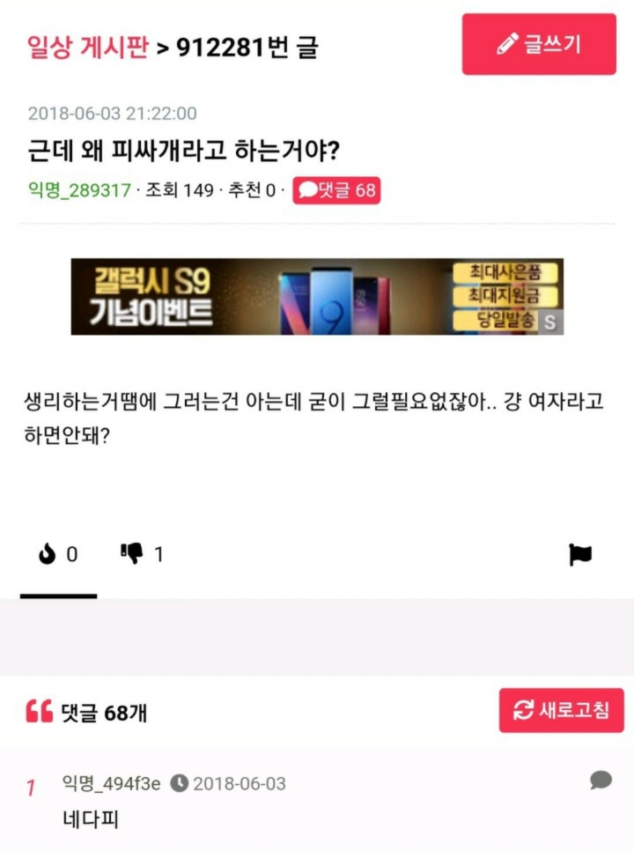Click the 당일발송 label on the ad
This screenshot has height=851, width=634.
coord(505,319)
